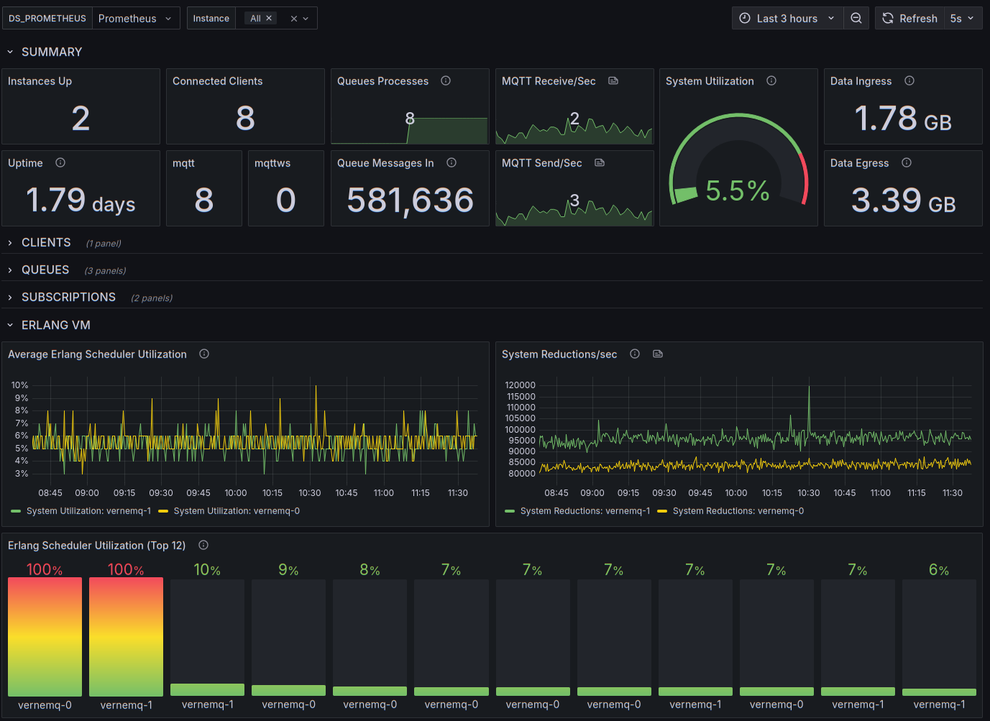Click the zoom out time range icon
Viewport: 990px width, 721px height.
point(856,18)
